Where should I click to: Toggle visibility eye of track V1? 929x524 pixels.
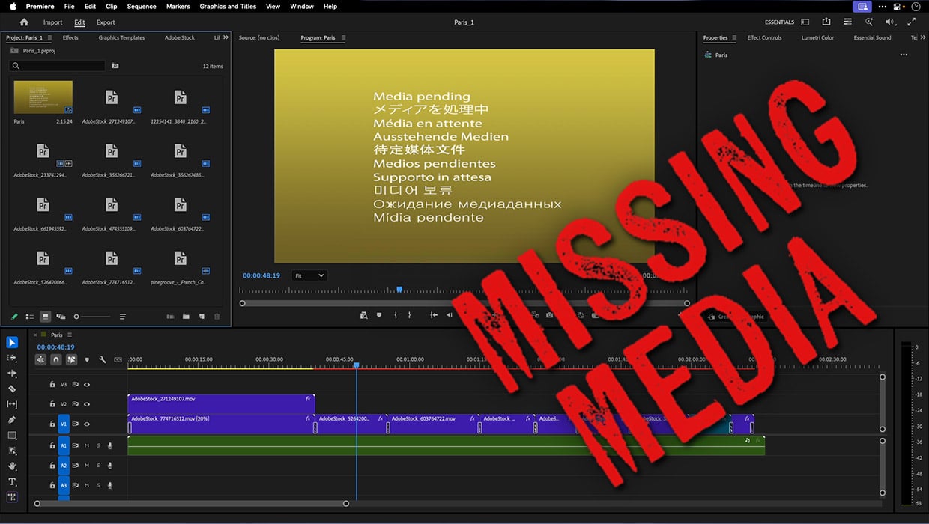87,424
